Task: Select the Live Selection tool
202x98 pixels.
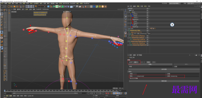Action: pos(9,6)
